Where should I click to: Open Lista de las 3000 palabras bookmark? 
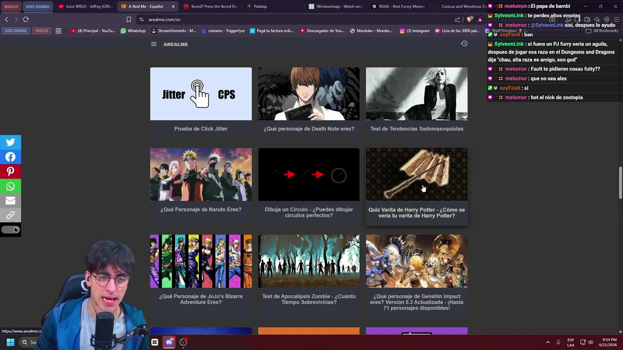click(458, 31)
